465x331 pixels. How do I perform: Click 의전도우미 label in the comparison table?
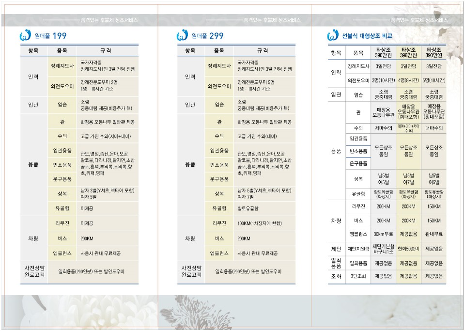[358, 80]
